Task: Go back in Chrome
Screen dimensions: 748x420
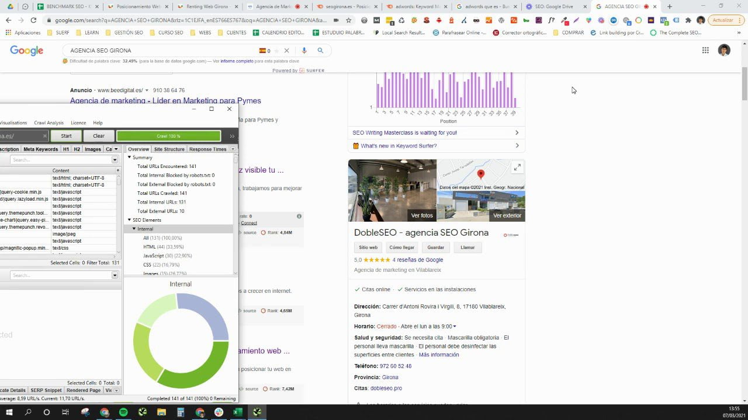Action: pos(8,20)
